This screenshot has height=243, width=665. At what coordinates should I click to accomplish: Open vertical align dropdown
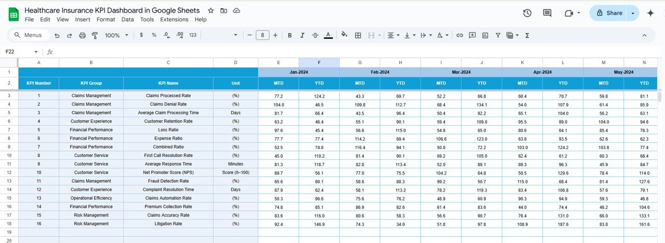[x=410, y=35]
